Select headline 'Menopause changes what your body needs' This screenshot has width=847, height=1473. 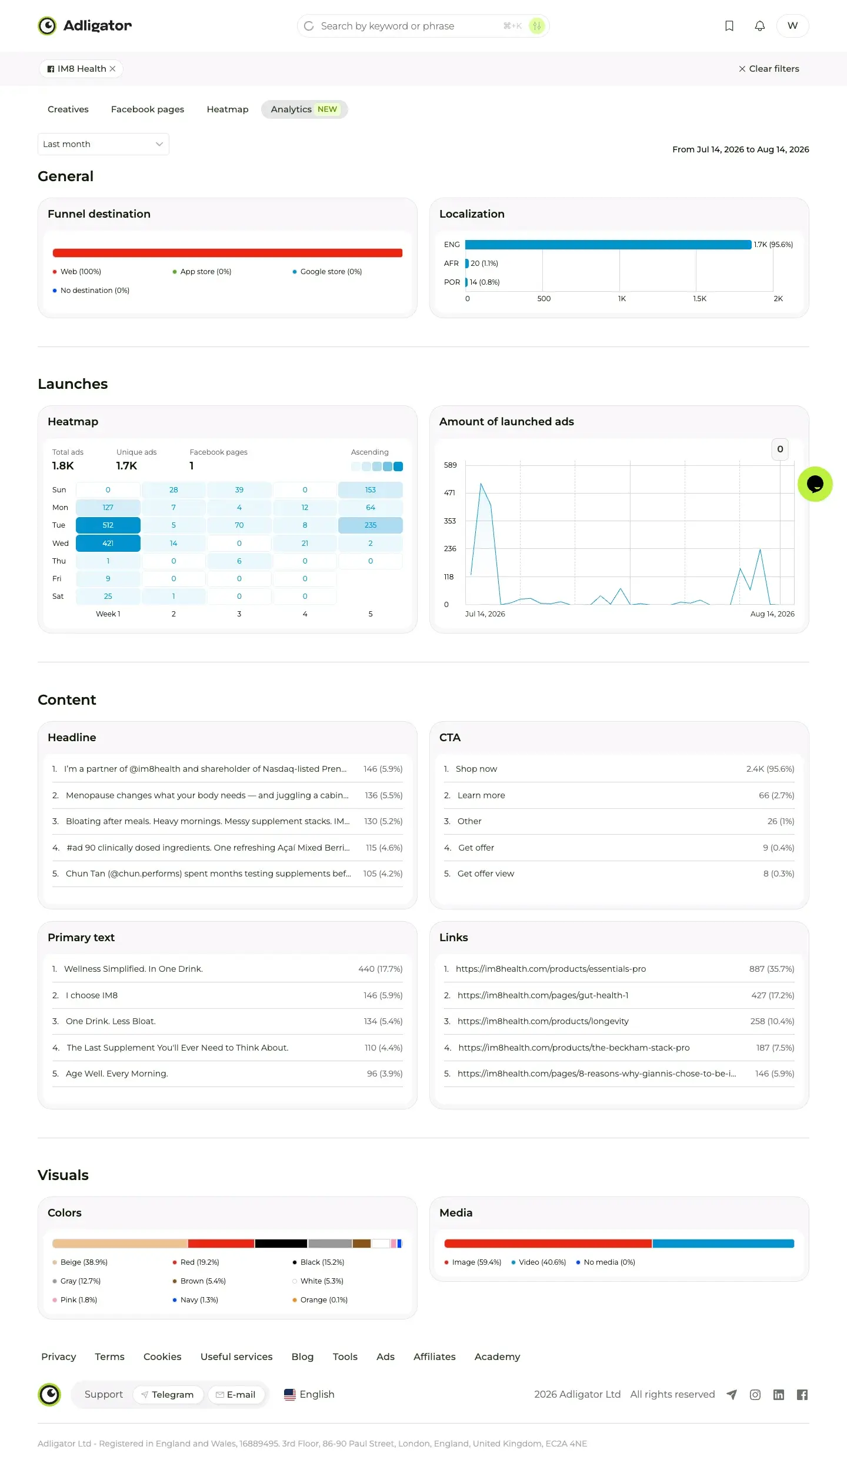click(227, 795)
